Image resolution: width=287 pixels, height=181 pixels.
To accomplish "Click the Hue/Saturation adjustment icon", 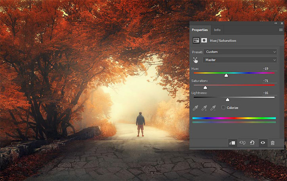I will 196,40.
